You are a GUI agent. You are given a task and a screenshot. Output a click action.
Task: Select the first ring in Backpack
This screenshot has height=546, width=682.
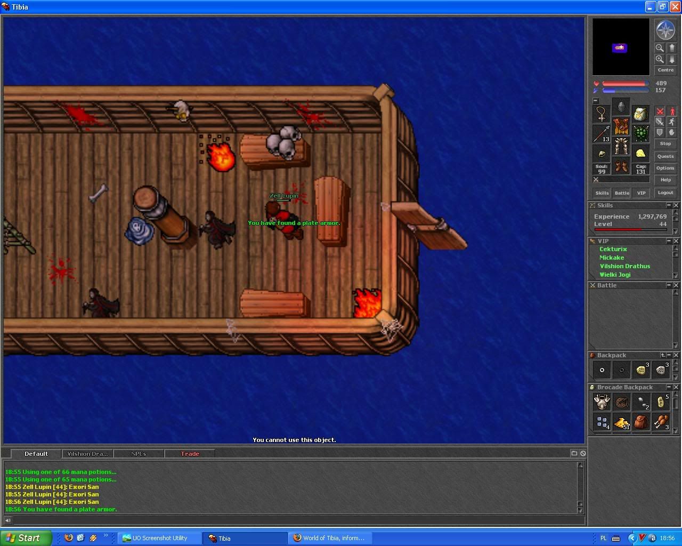[602, 370]
